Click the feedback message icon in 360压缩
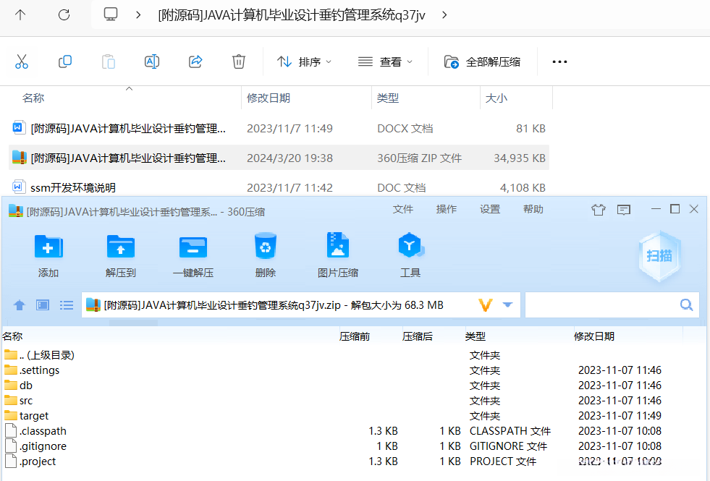Image resolution: width=710 pixels, height=481 pixels. click(x=624, y=210)
